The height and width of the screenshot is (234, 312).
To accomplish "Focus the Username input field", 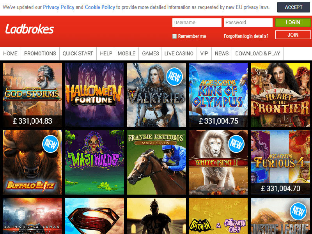I will coord(197,23).
